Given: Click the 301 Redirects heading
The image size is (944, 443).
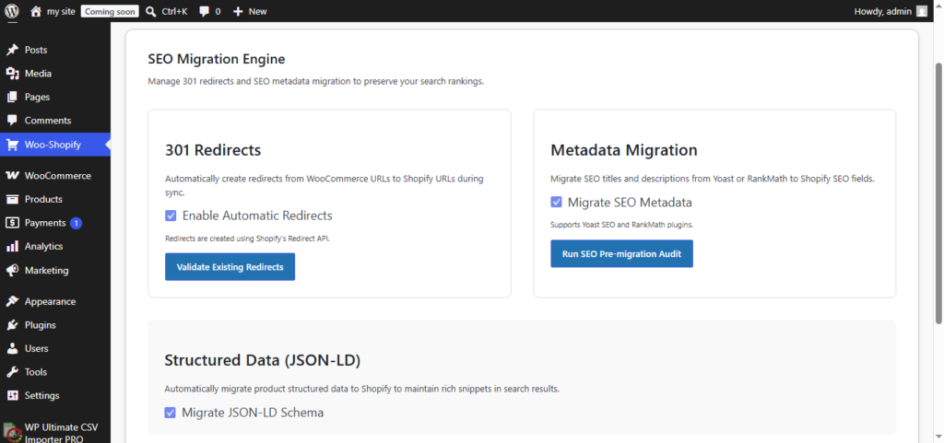Looking at the screenshot, I should point(213,150).
